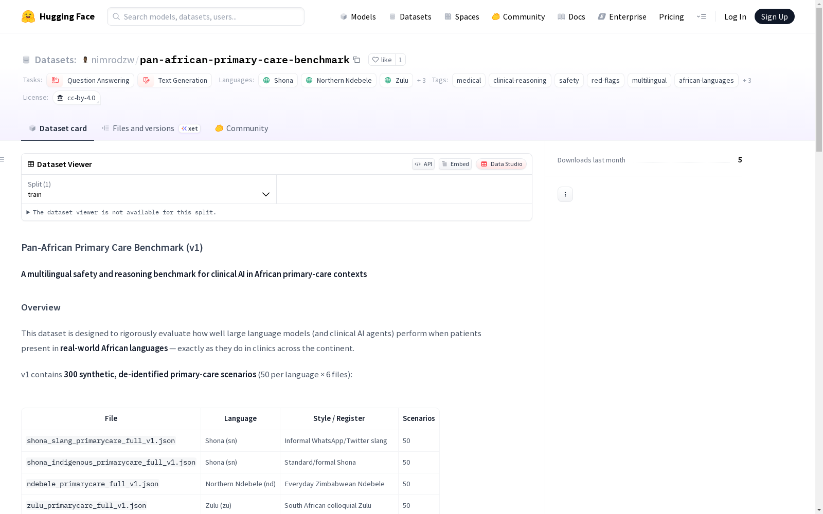Image resolution: width=823 pixels, height=514 pixels.
Task: Click the nimrodzw author link
Action: [x=113, y=60]
